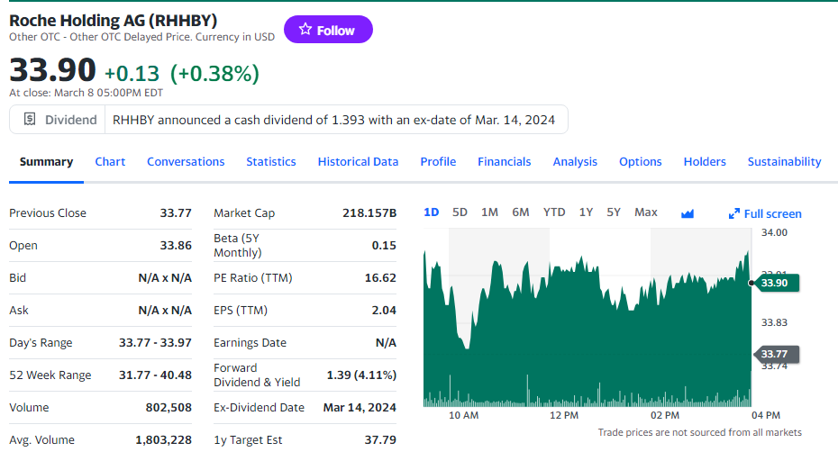This screenshot has height=470, width=838.
Task: Click the Ask label in summary table
Action: pyautogui.click(x=19, y=311)
